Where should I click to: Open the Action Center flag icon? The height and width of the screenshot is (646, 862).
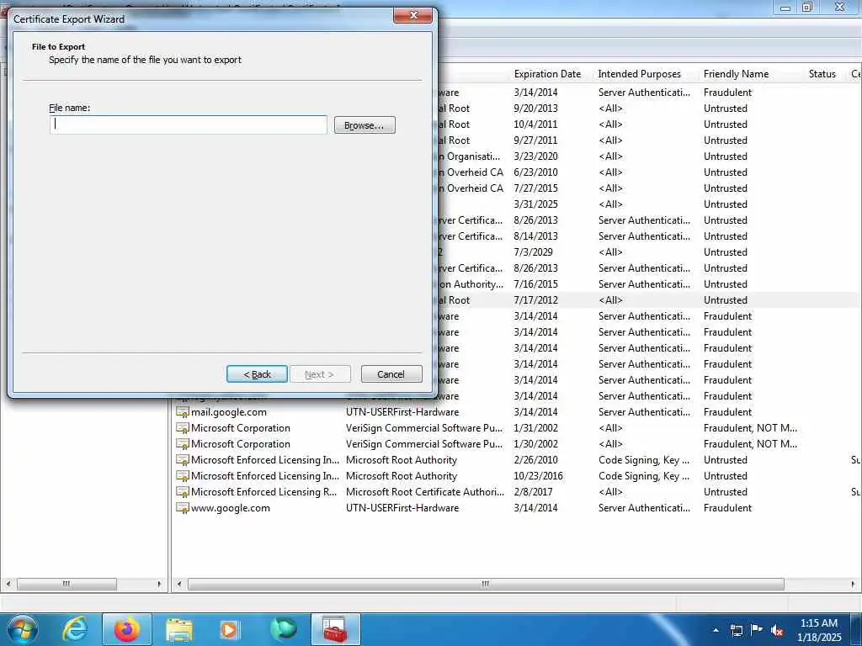click(757, 630)
